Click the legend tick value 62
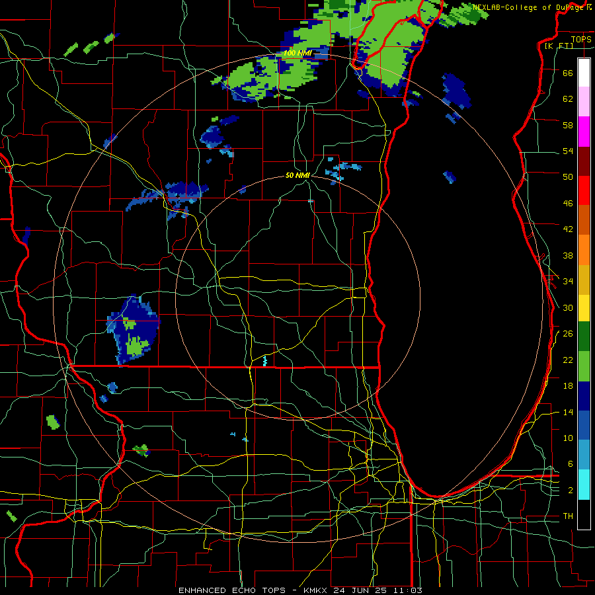 coord(568,99)
